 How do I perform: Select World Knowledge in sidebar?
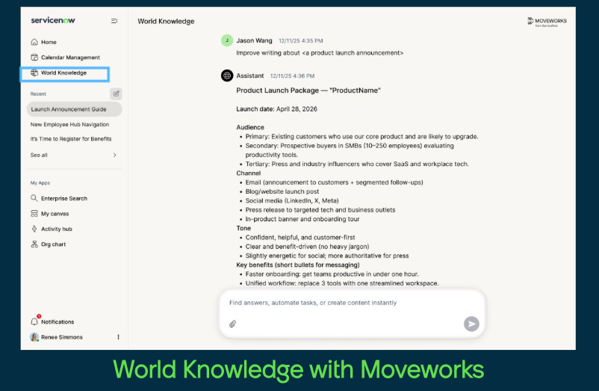(64, 74)
